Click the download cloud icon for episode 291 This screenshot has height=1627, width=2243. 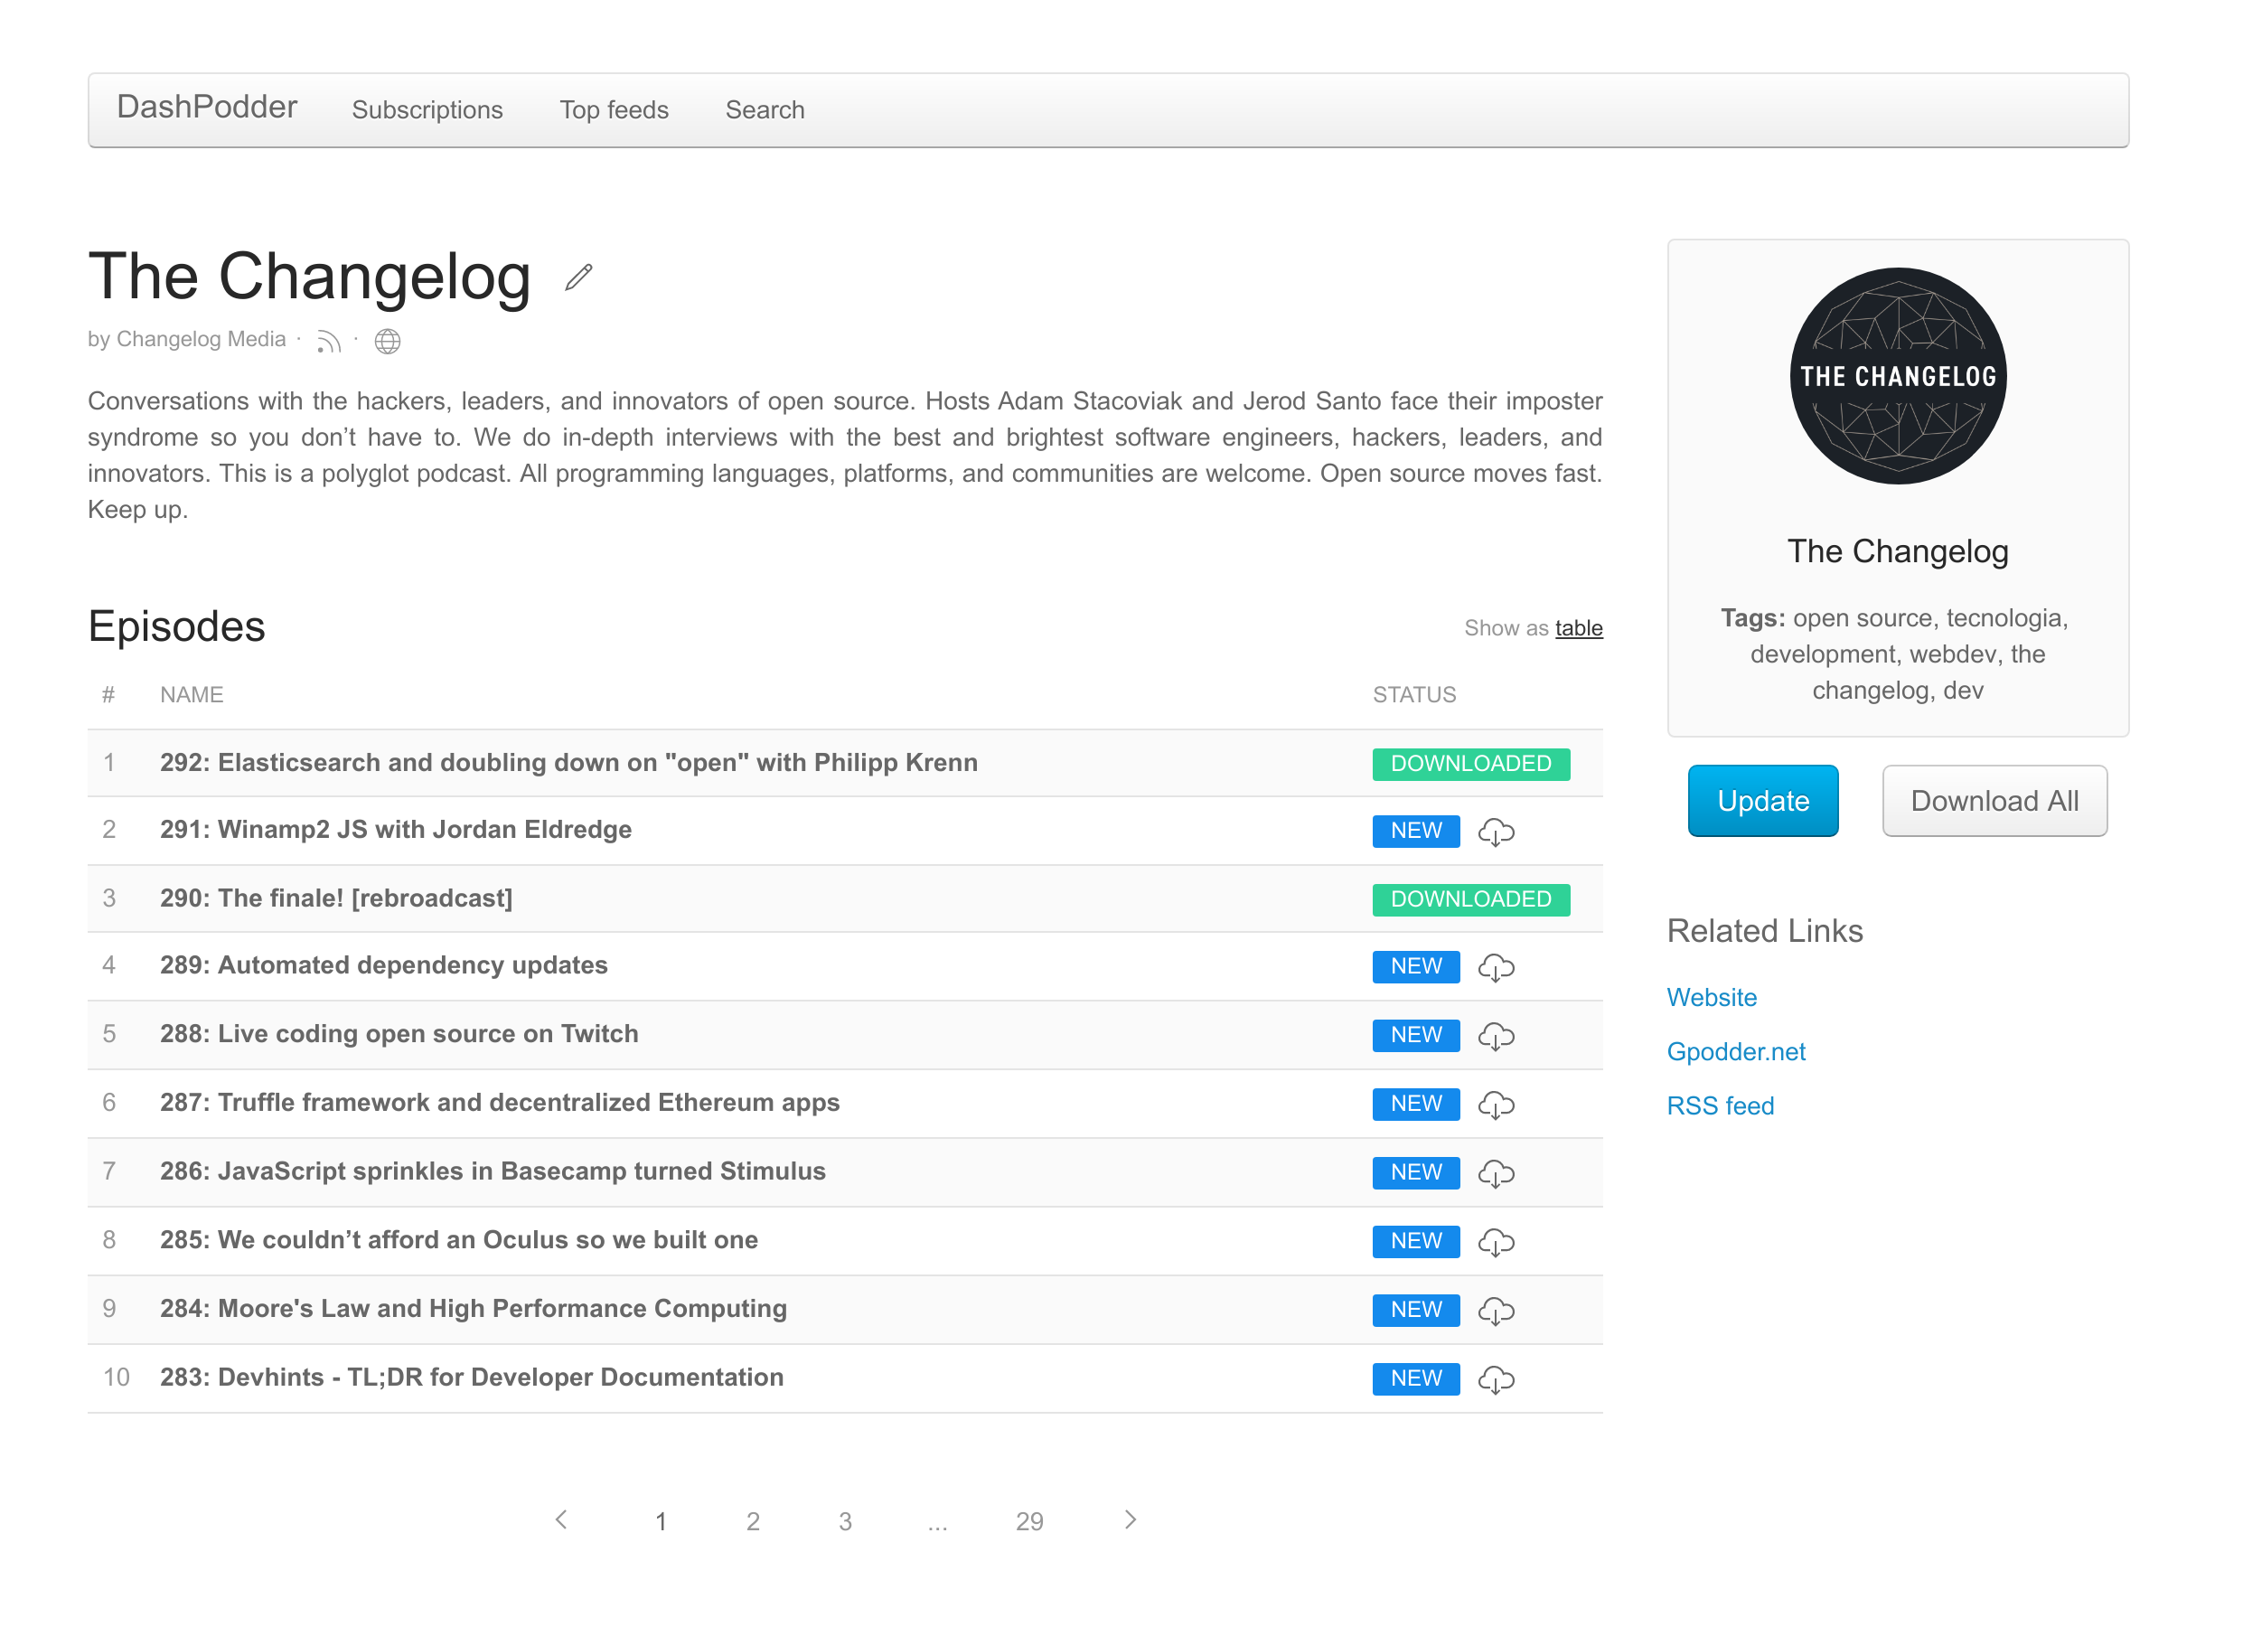[x=1496, y=829]
